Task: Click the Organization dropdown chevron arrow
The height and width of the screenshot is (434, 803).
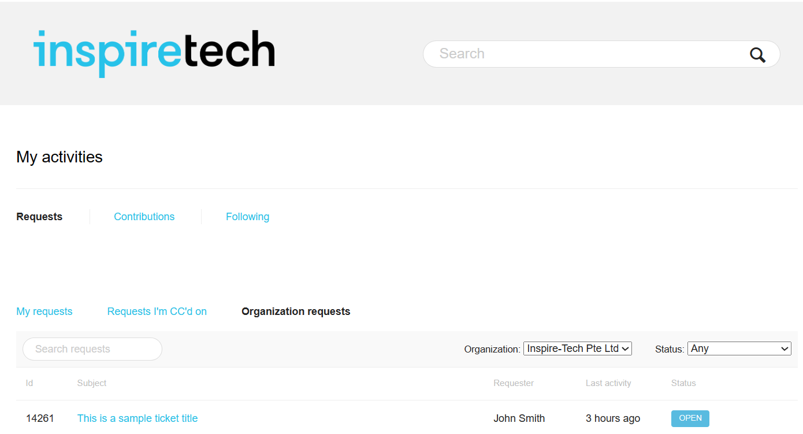Action: click(625, 349)
